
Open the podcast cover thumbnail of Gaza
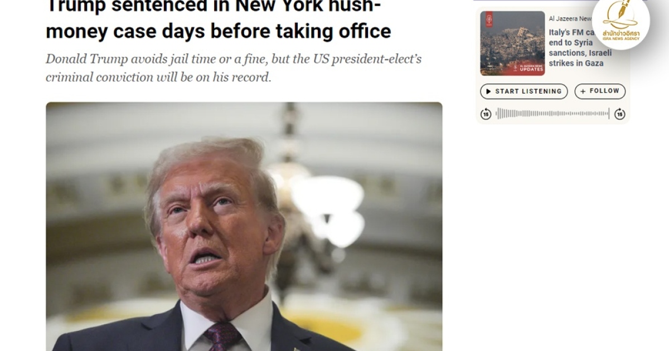(512, 43)
